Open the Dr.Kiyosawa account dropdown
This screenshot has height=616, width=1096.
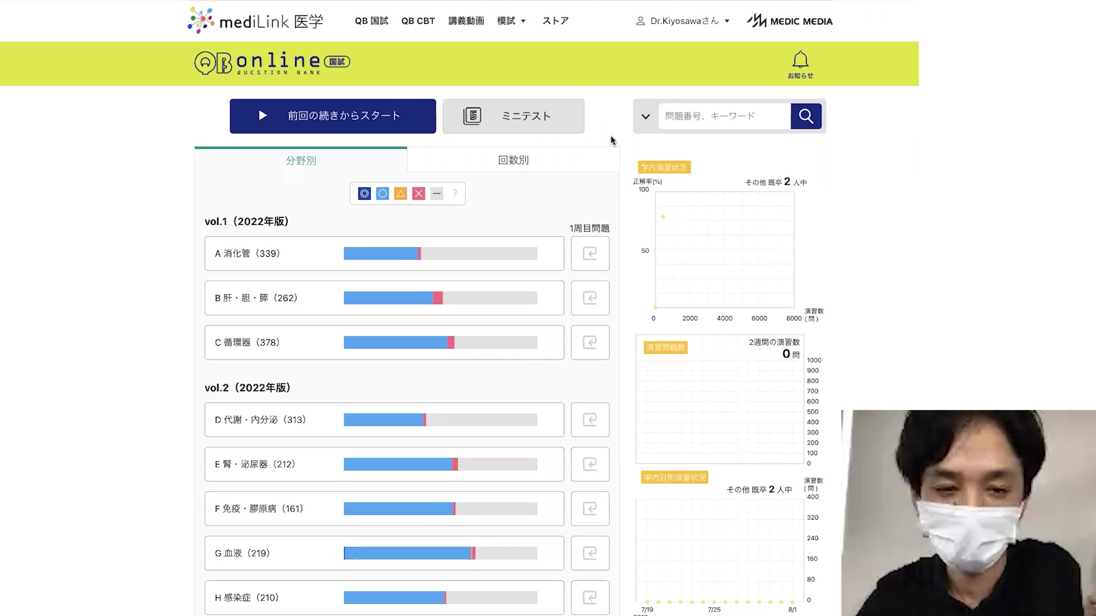coord(683,21)
